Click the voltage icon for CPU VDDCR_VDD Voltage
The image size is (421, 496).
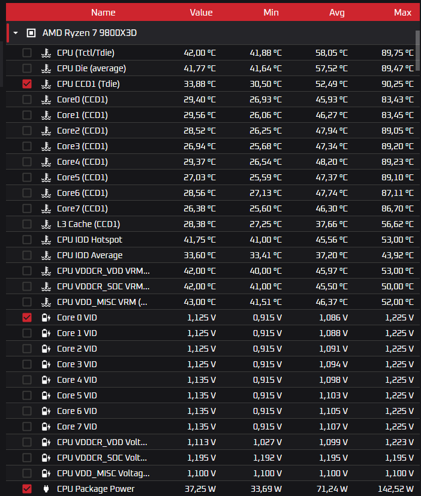(46, 442)
